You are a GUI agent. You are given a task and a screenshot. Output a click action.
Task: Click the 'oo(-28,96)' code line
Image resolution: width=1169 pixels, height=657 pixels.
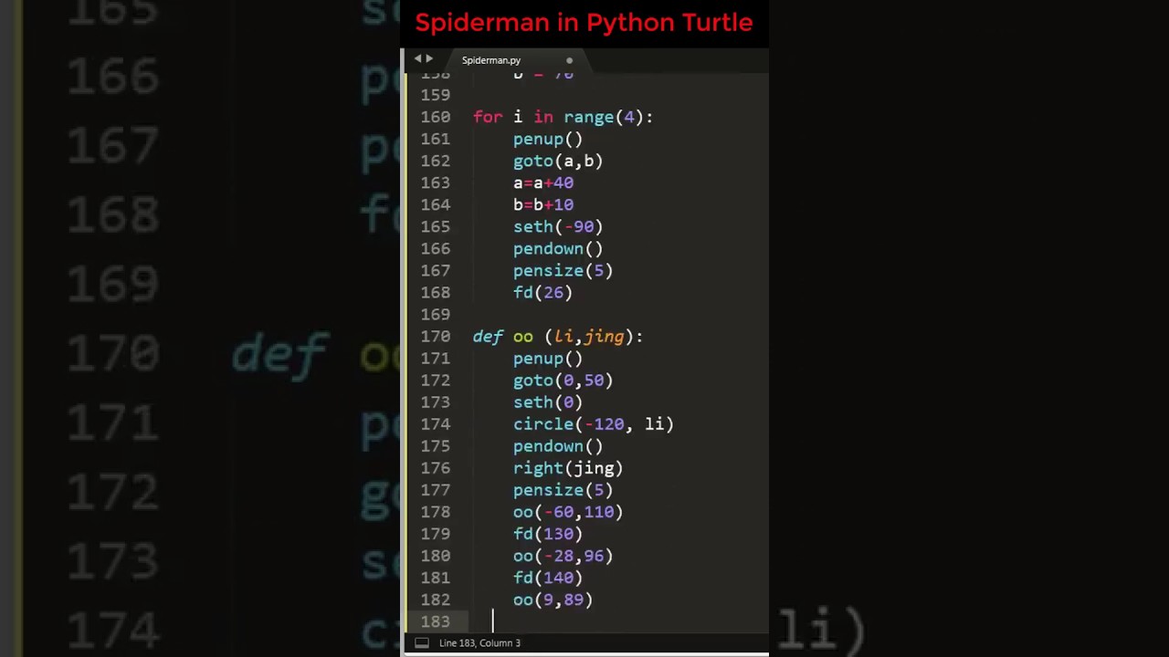(x=563, y=556)
